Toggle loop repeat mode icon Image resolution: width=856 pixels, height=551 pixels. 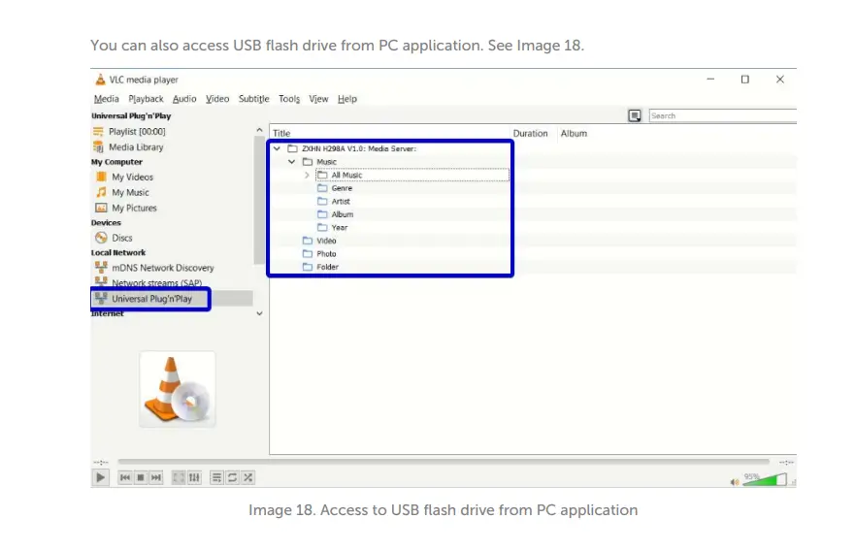(x=232, y=478)
